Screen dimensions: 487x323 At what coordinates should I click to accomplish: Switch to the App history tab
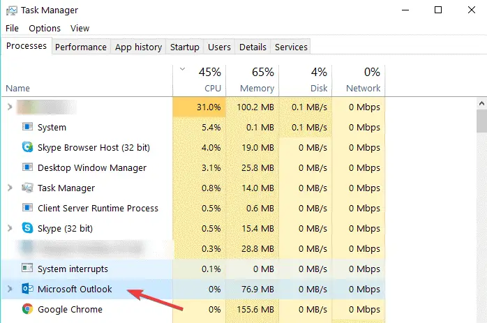(138, 47)
